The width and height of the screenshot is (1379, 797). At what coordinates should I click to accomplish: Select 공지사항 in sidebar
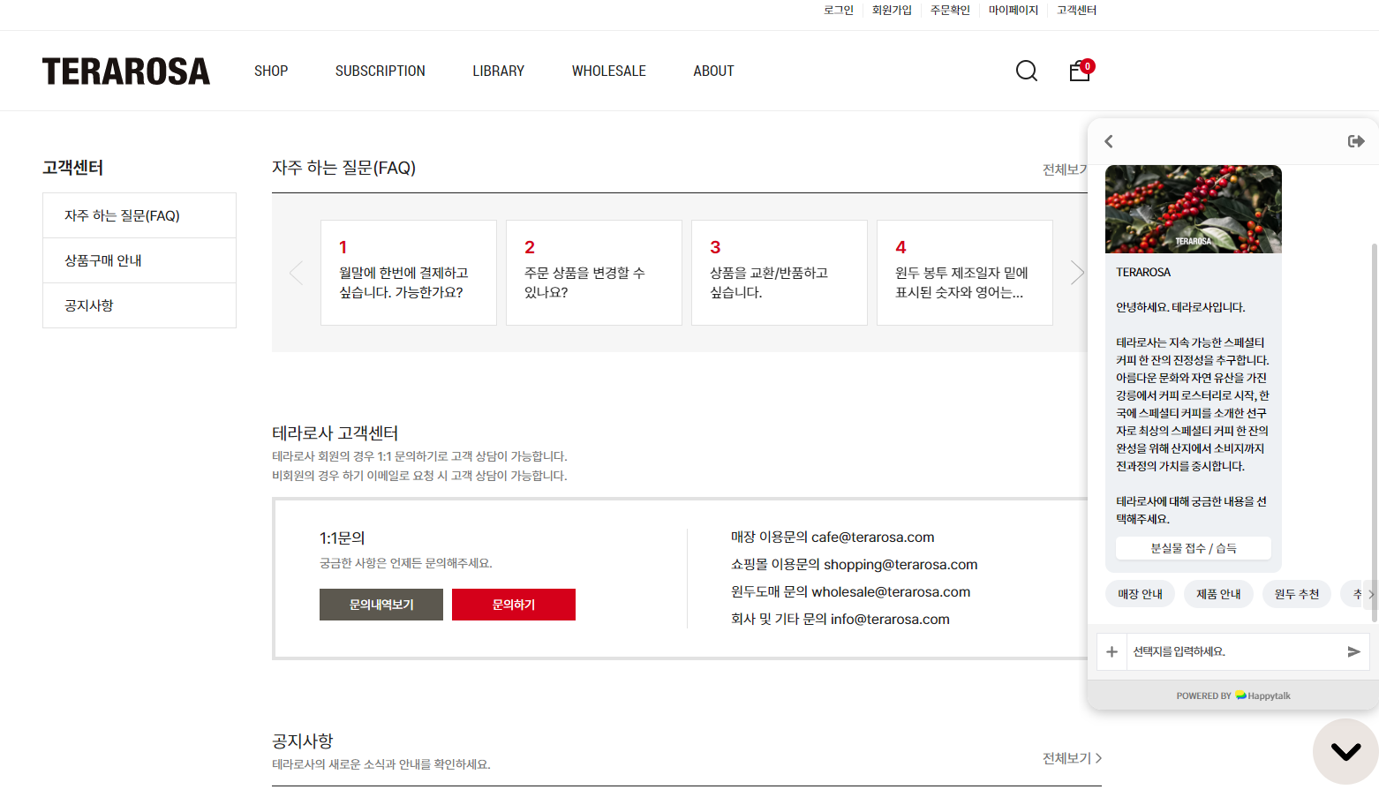139,305
